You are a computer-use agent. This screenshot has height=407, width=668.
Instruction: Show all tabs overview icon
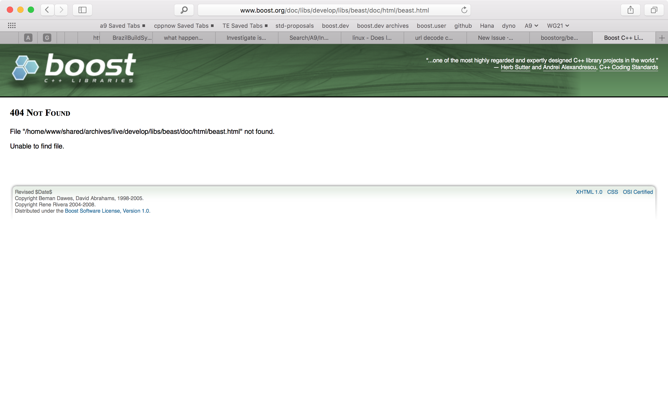(x=654, y=10)
